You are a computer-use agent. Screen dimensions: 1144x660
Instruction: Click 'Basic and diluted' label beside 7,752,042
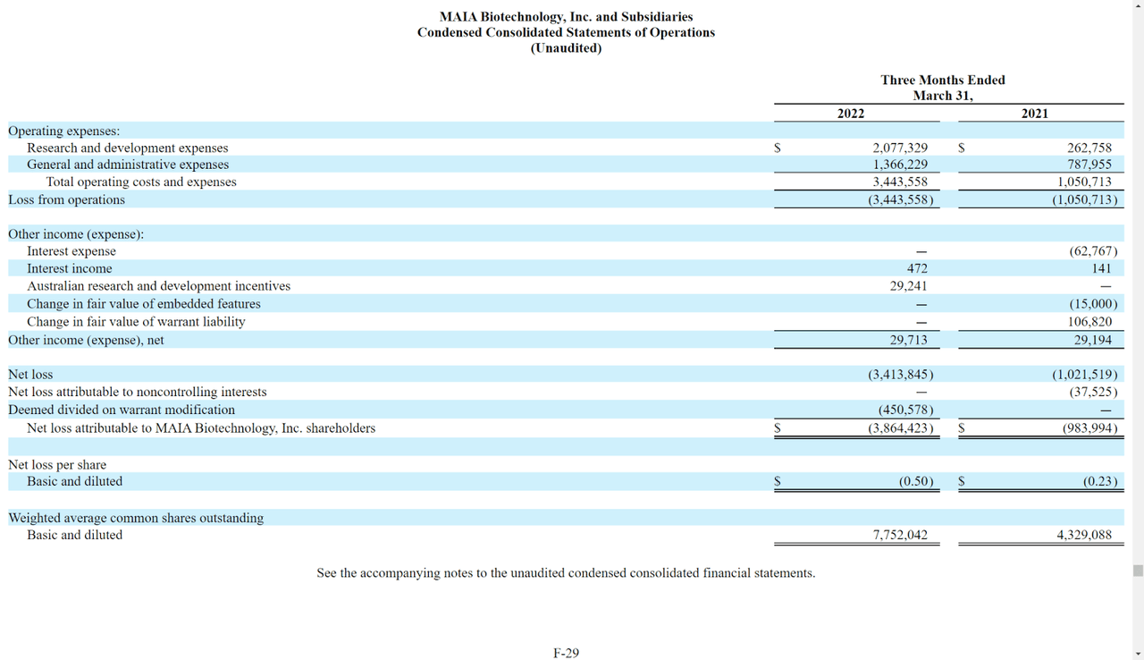tap(75, 535)
